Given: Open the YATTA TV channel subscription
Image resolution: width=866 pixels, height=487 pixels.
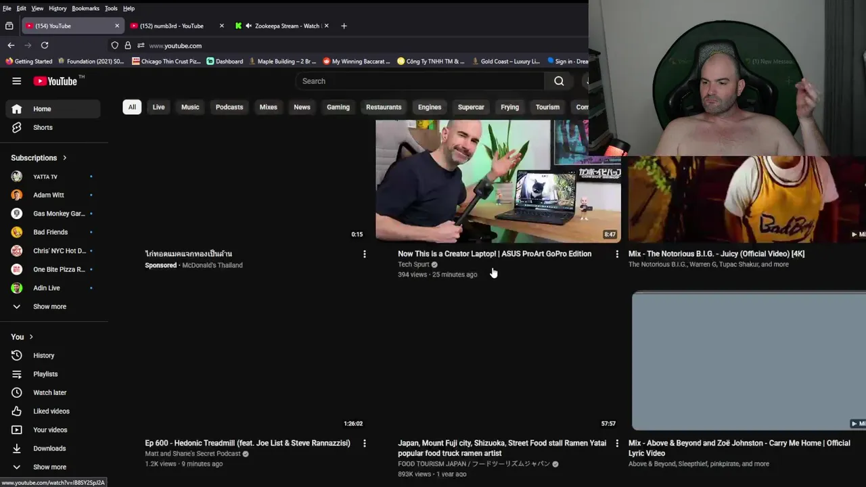Looking at the screenshot, I should (53, 177).
